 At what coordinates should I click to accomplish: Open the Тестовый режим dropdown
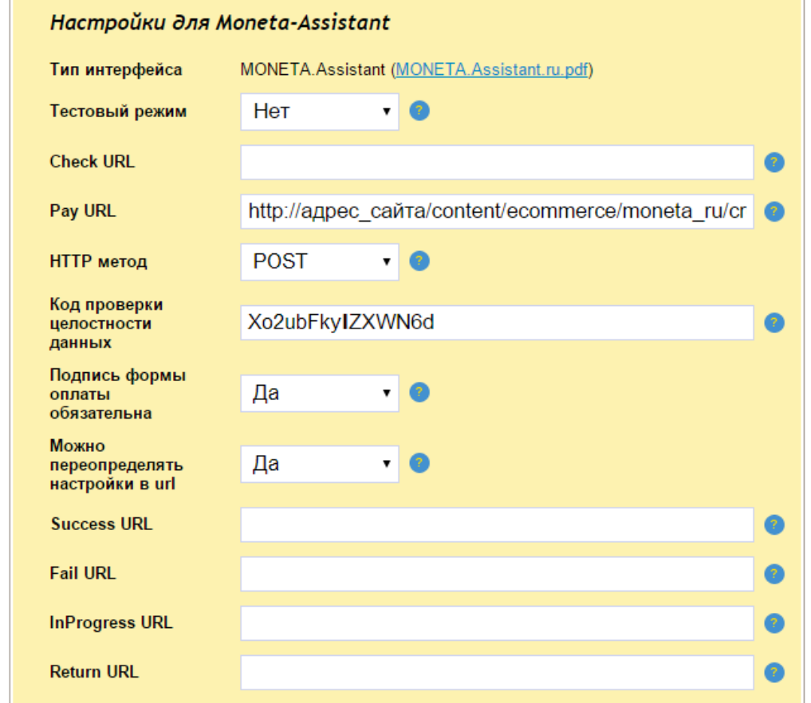(x=320, y=112)
